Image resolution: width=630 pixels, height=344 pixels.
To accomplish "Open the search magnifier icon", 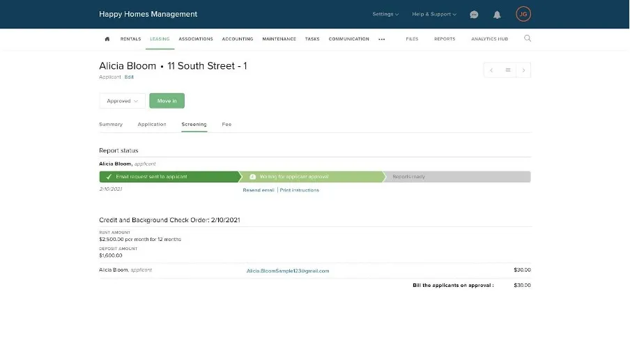I will pos(528,38).
